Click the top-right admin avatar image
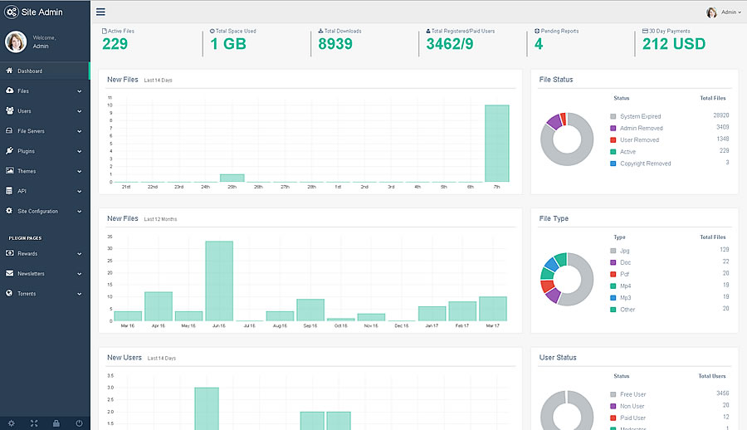The height and width of the screenshot is (430, 747). pos(712,12)
